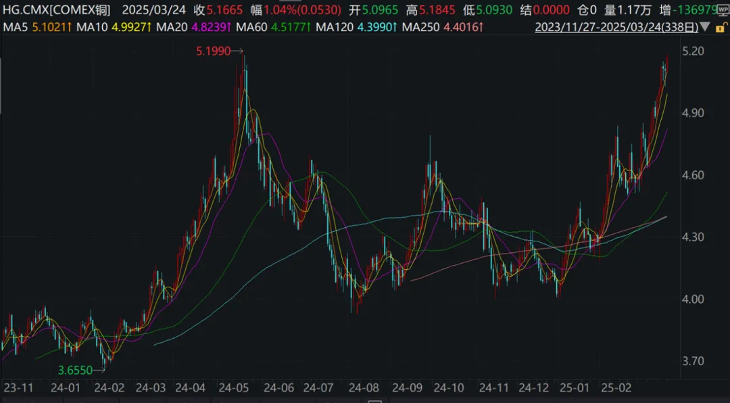
Task: Select the MA10 indicator label
Action: click(92, 28)
